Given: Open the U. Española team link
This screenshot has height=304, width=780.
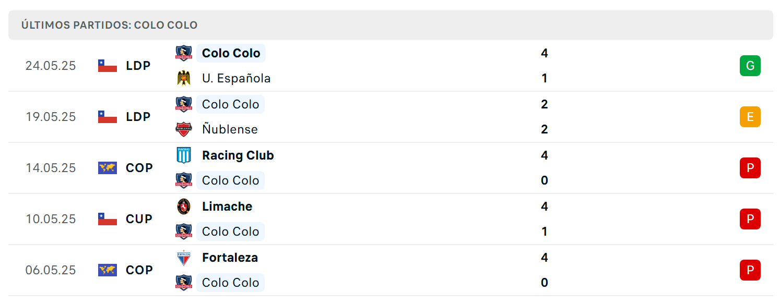Looking at the screenshot, I should [x=236, y=78].
